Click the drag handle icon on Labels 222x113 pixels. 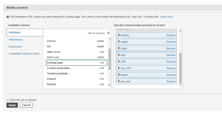point(119,42)
